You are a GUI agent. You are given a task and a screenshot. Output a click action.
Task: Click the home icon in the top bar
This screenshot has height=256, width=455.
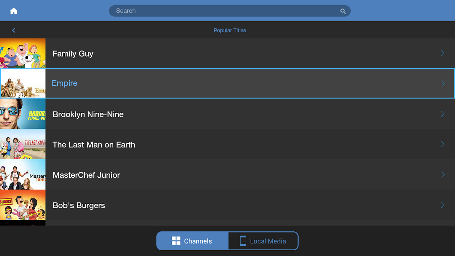tap(13, 11)
